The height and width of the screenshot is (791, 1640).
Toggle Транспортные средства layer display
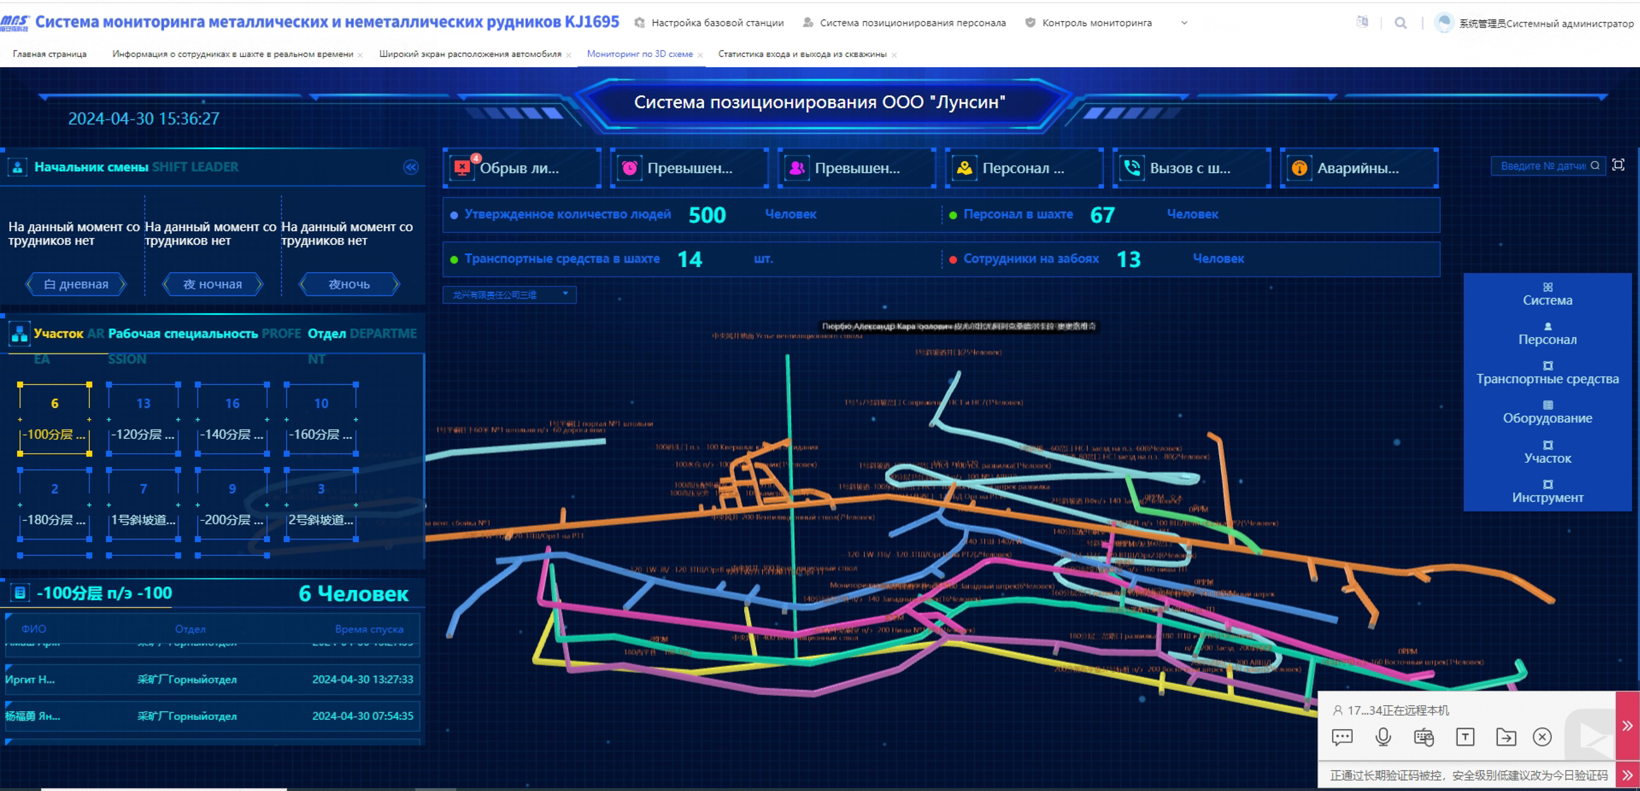pos(1547,373)
